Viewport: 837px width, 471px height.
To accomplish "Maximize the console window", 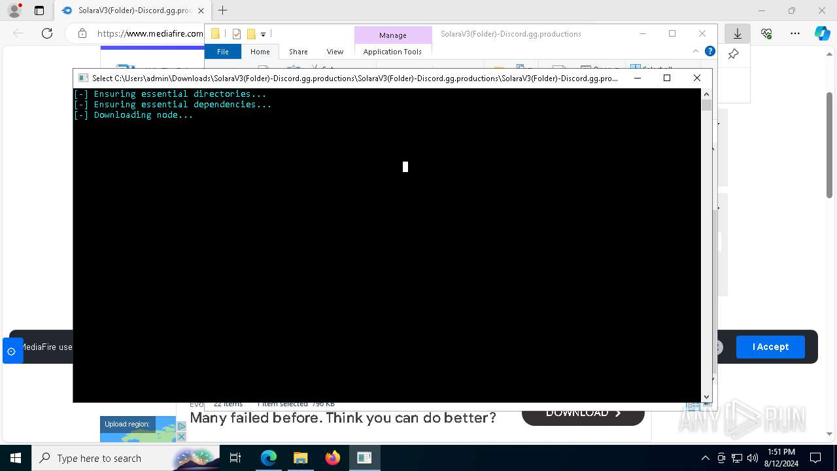I will 667,78.
